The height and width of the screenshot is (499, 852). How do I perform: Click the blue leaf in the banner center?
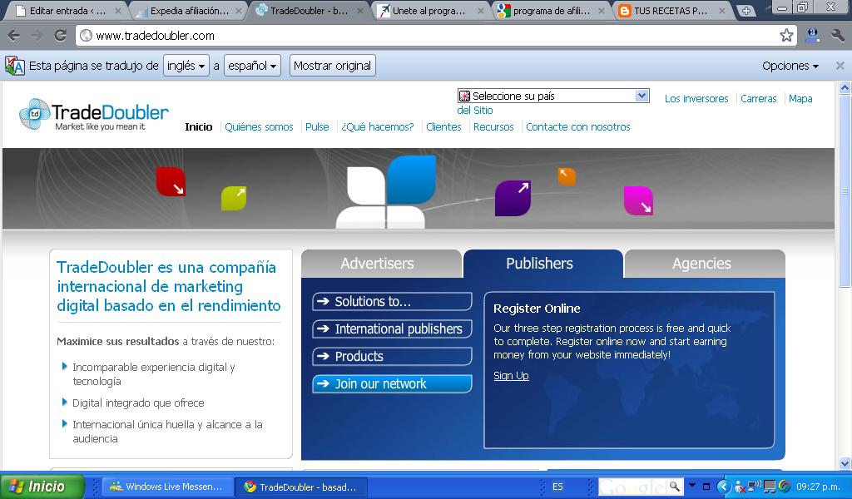pos(411,179)
